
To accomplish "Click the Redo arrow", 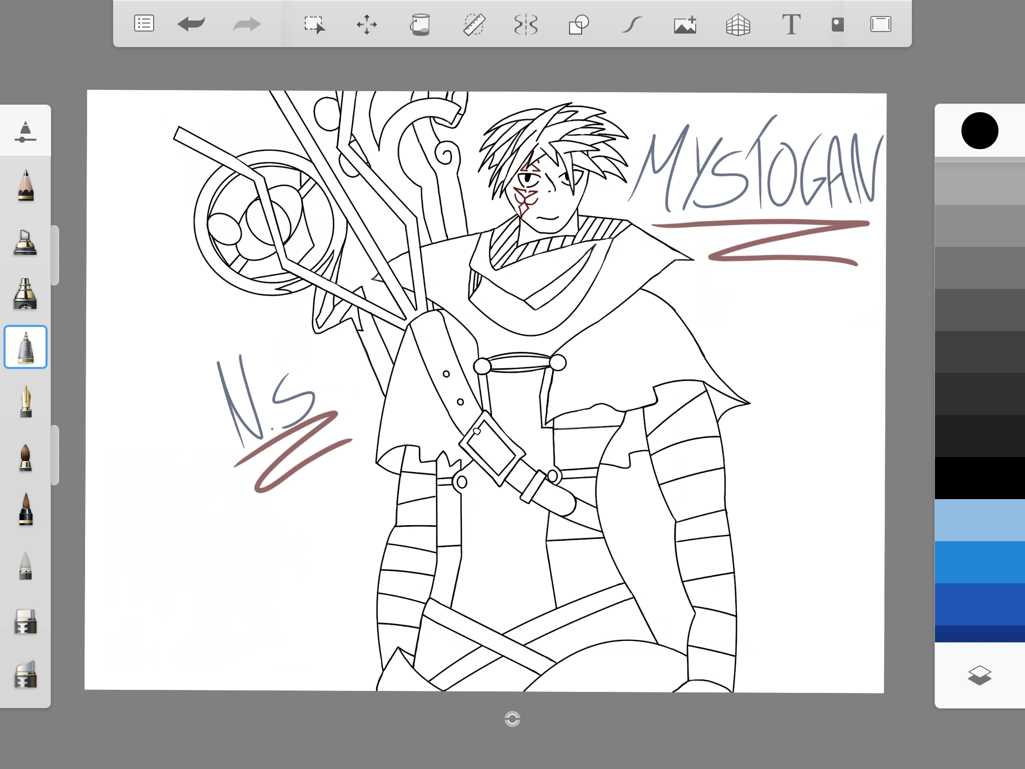I will [247, 24].
